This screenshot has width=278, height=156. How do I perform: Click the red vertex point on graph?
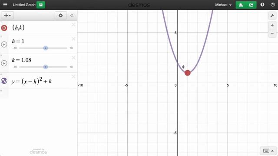187,73
